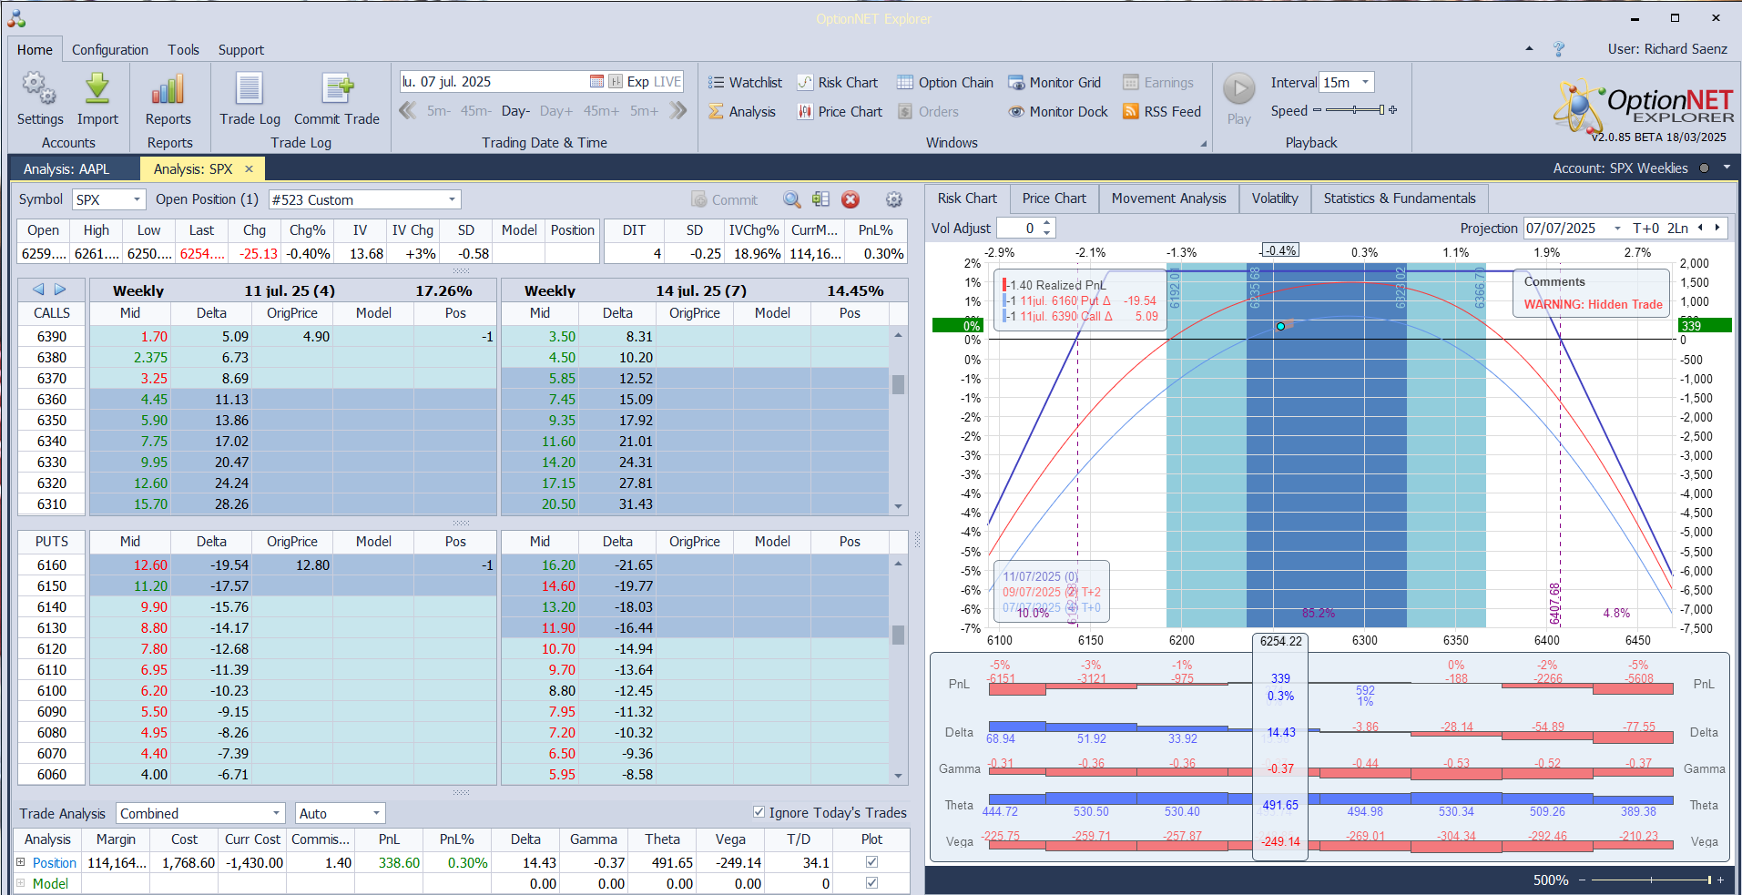Step back with the double left chevron
This screenshot has width=1742, height=895.
pyautogui.click(x=408, y=111)
